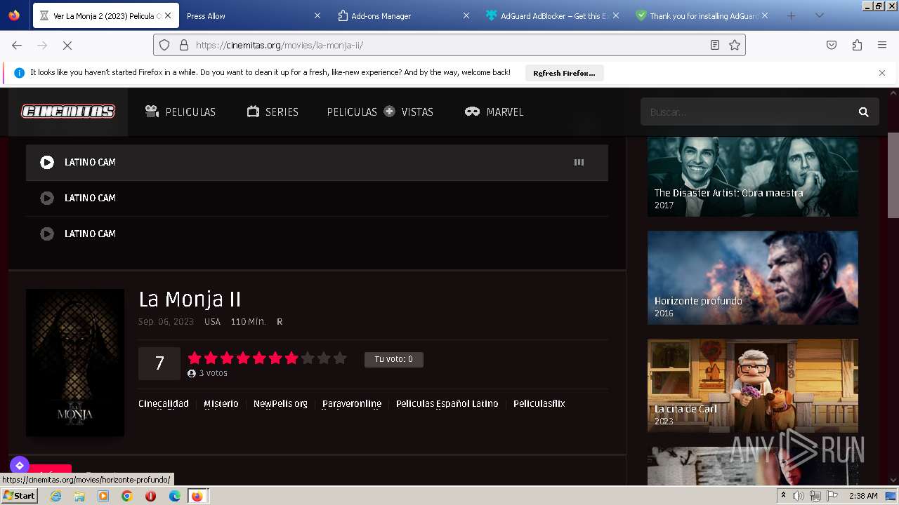899x505 pixels.
Task: Open the Paraveronline tag link
Action: tap(352, 403)
